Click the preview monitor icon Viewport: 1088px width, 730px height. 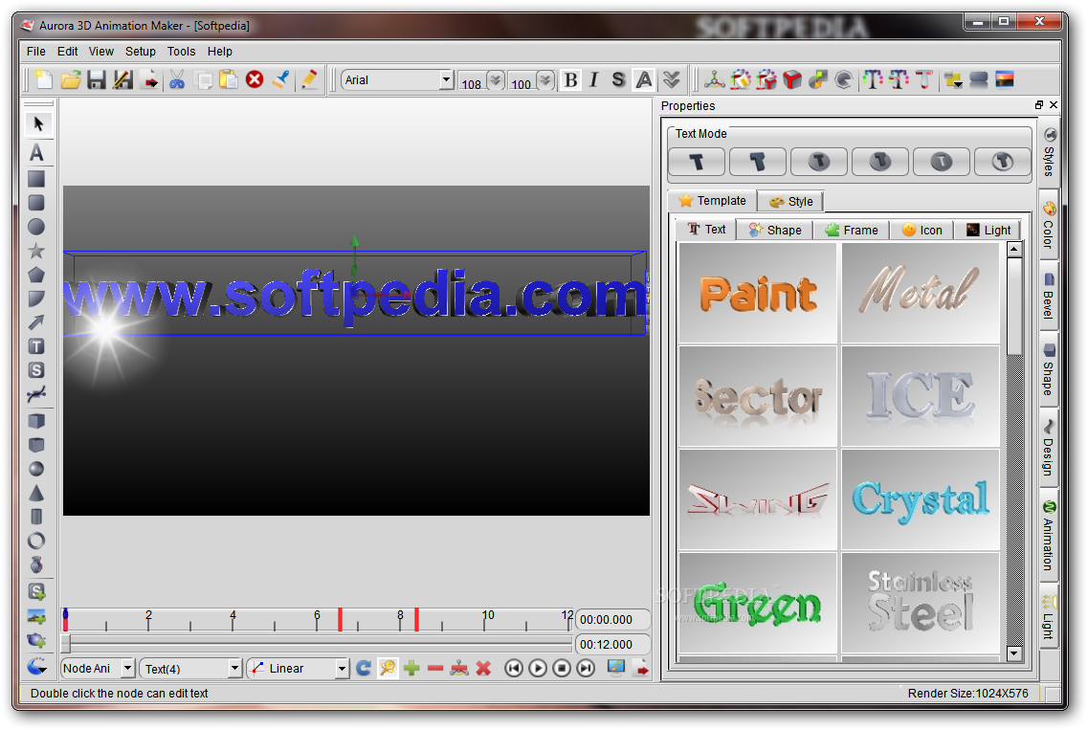[x=616, y=668]
